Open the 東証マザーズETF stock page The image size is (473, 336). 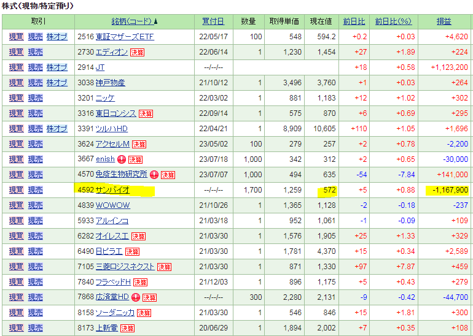pyautogui.click(x=125, y=37)
